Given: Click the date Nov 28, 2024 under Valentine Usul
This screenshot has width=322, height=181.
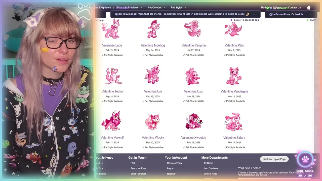Looking at the screenshot, I should pyautogui.click(x=193, y=97).
